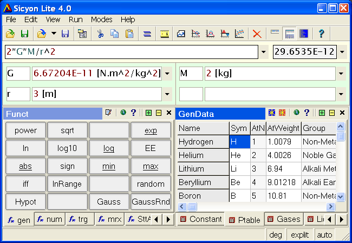
Task: Switch to the num function tab
Action: coord(50,219)
